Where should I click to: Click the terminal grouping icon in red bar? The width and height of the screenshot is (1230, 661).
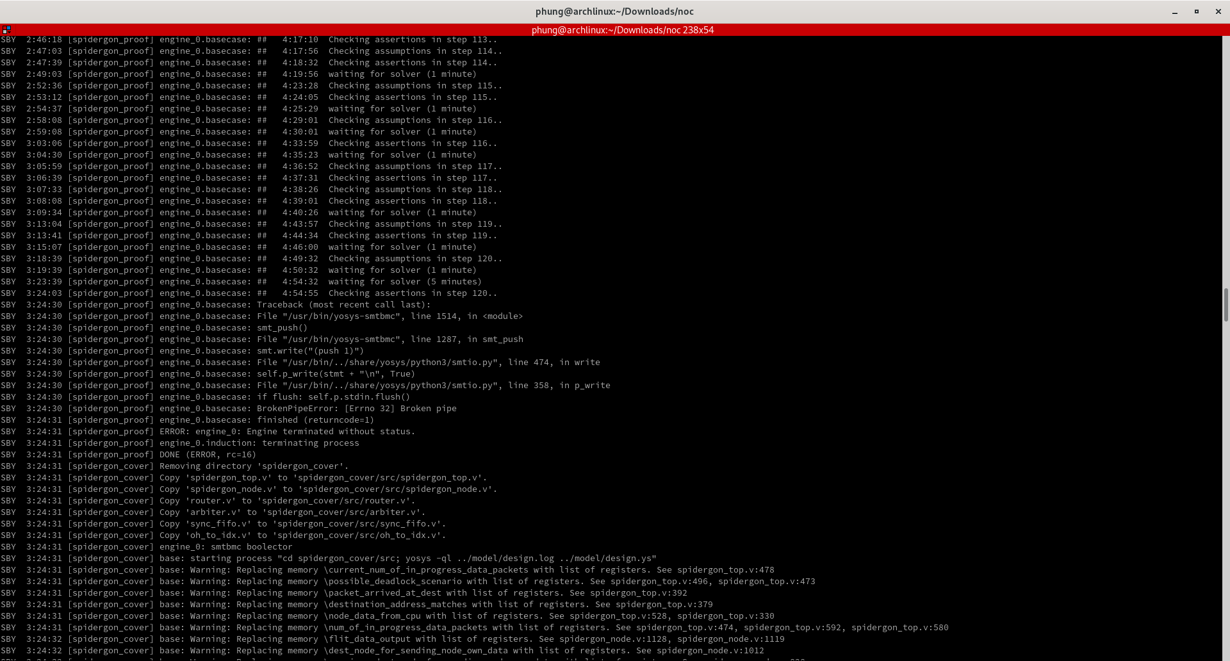pyautogui.click(x=6, y=29)
